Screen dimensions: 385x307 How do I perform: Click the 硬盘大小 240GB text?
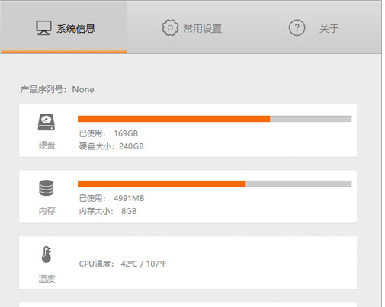[111, 146]
